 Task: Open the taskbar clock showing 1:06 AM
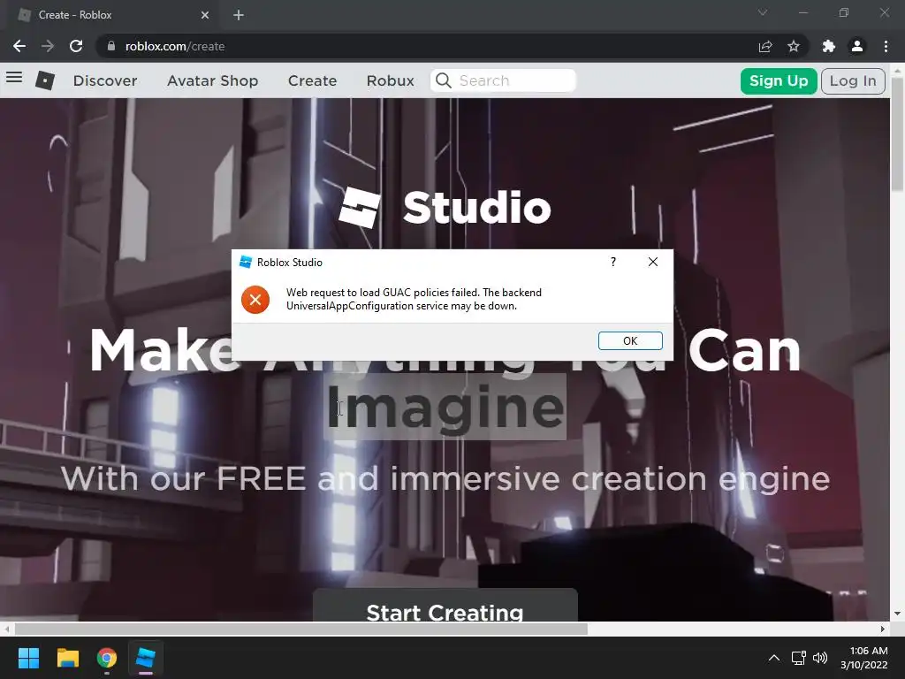864,658
